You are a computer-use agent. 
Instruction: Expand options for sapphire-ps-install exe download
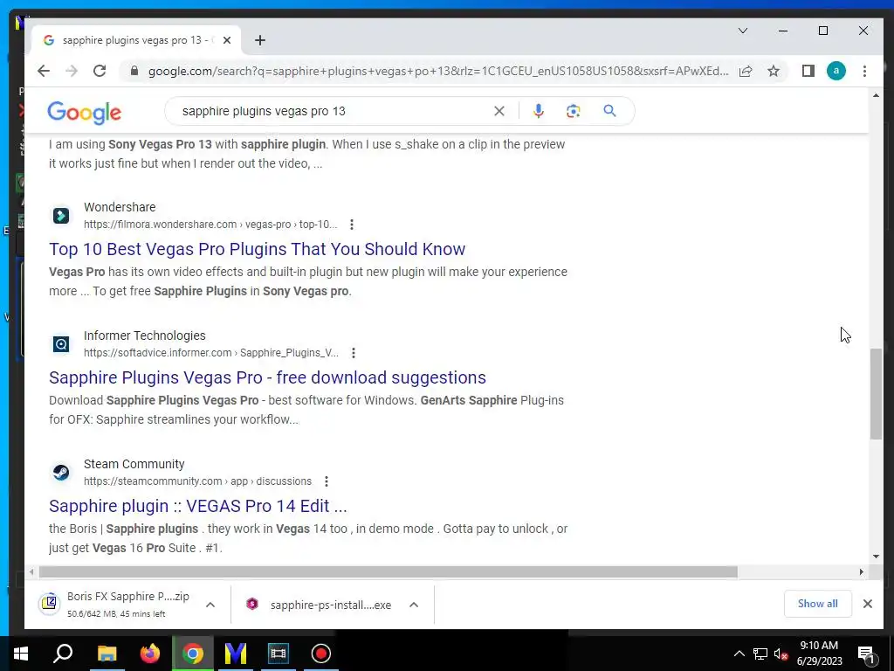pyautogui.click(x=414, y=605)
